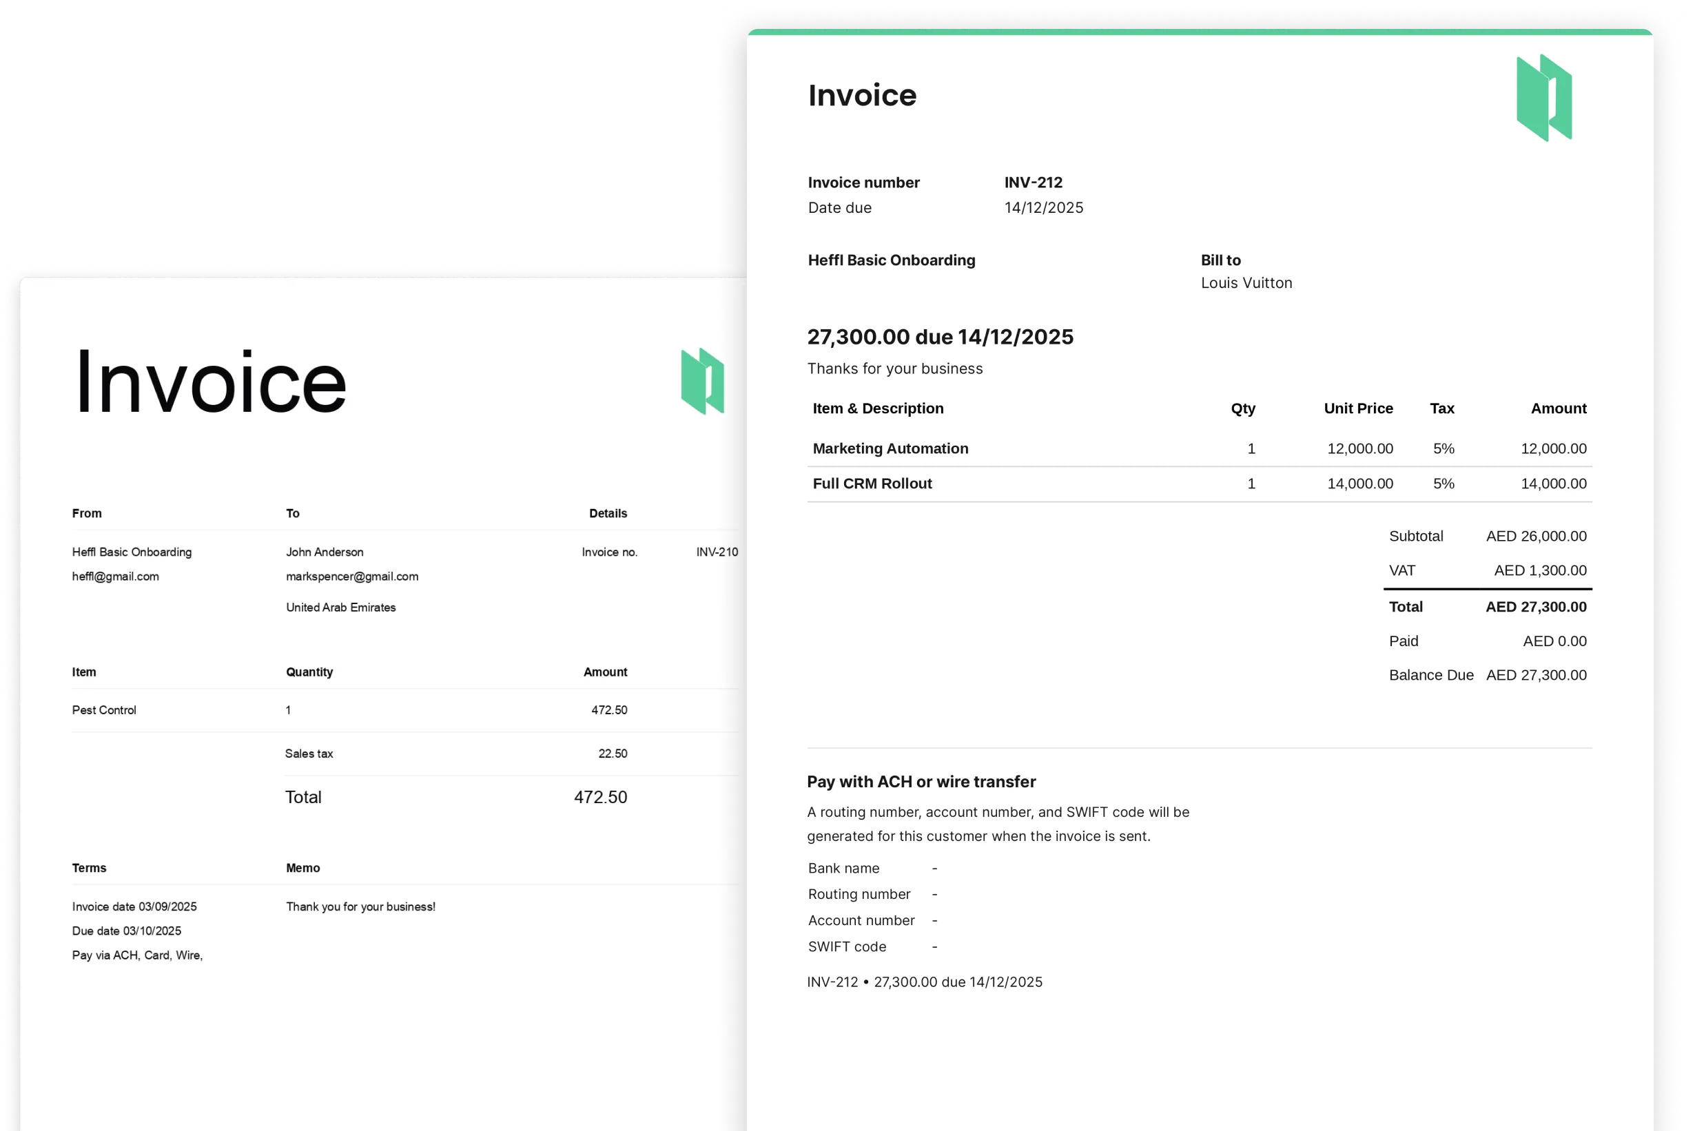Viewport: 1695px width, 1131px height.
Task: Click the INV-210 invoice number
Action: tap(717, 552)
